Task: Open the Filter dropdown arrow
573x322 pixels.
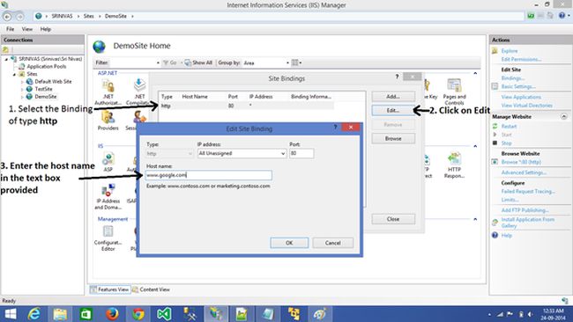Action: point(158,62)
